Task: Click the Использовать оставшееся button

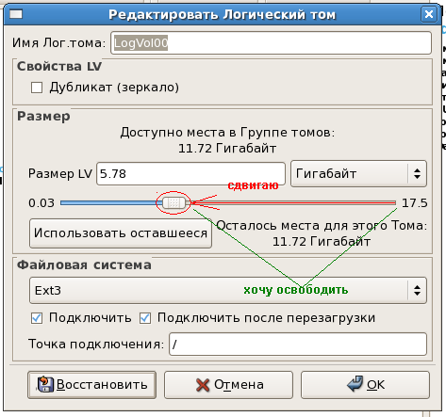Action: point(121,233)
